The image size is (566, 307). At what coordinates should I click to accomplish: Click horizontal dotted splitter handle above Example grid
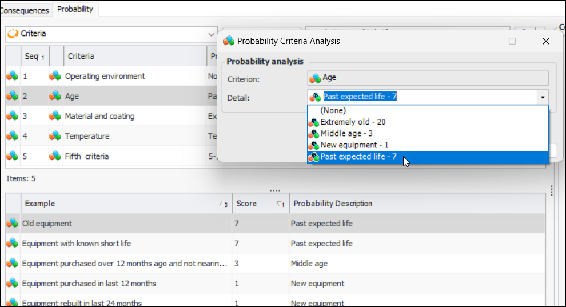tap(275, 190)
